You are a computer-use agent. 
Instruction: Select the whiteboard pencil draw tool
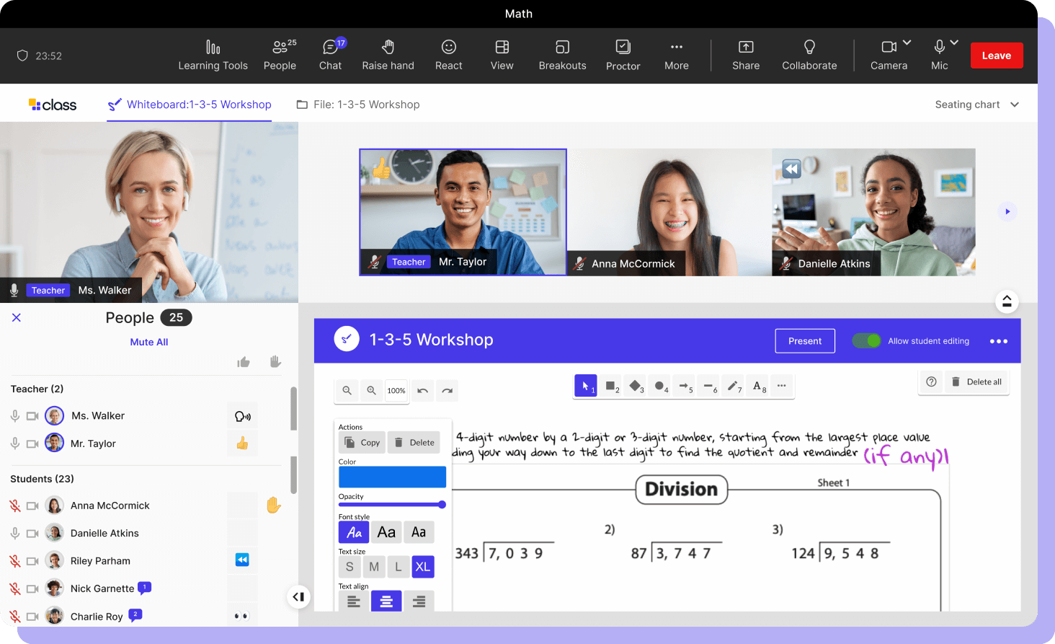[733, 387]
